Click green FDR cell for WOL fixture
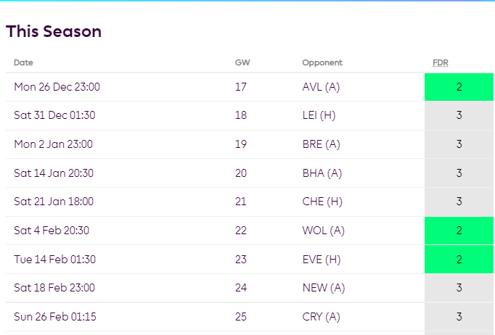The width and height of the screenshot is (495, 335). click(x=459, y=231)
